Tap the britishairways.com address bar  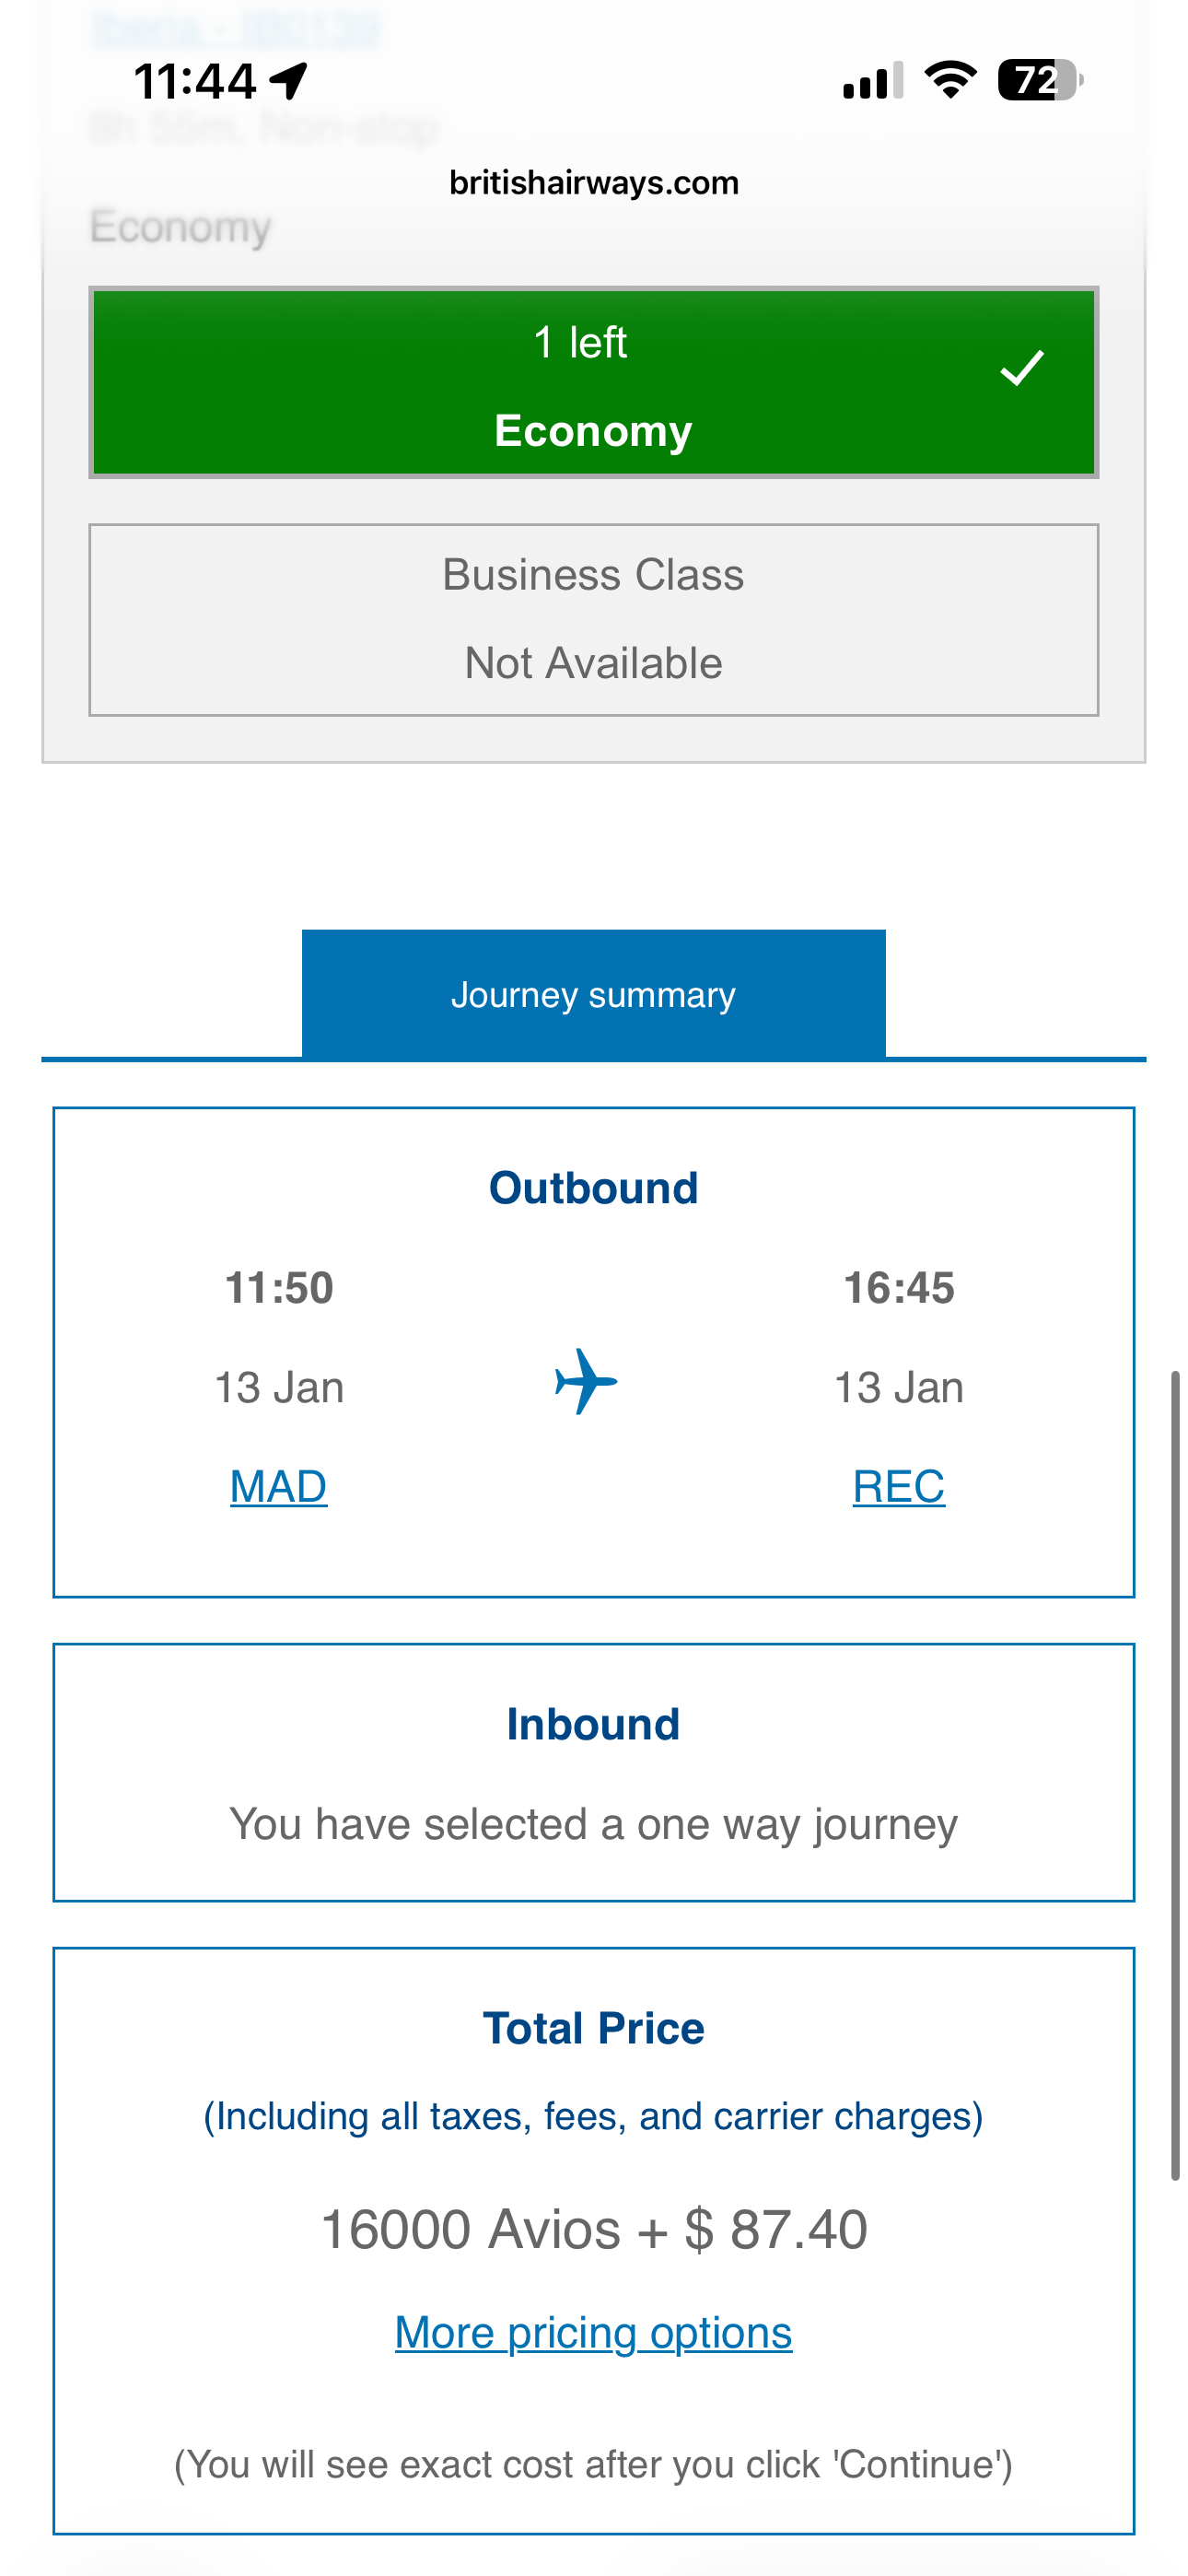coord(593,183)
